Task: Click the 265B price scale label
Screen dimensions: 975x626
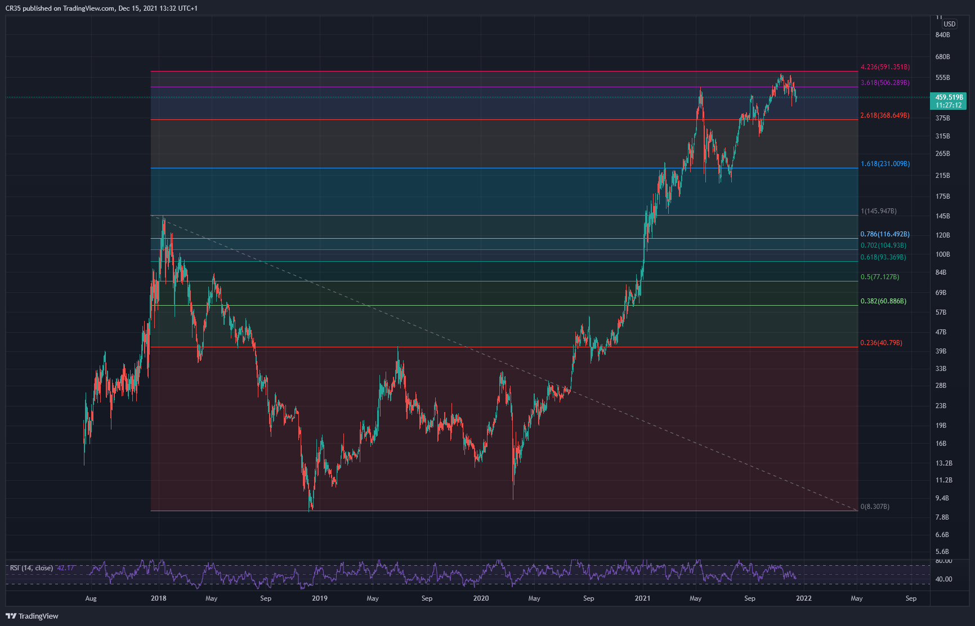Action: [942, 154]
